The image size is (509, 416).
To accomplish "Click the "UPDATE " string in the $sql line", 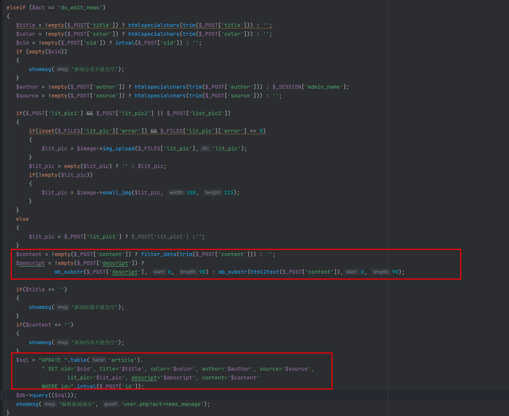I will tap(53, 360).
